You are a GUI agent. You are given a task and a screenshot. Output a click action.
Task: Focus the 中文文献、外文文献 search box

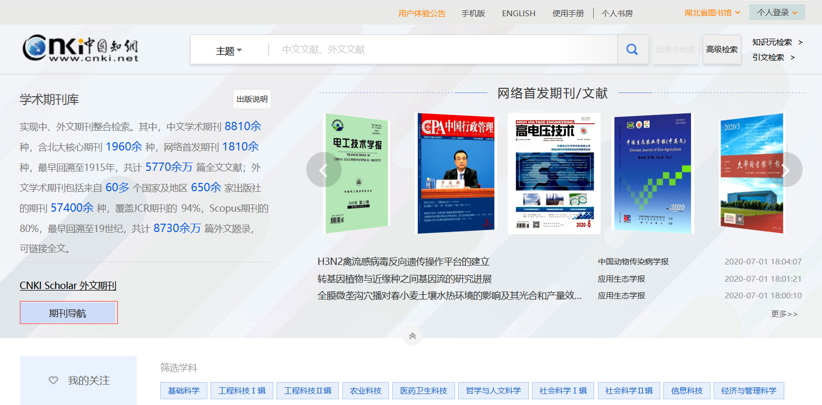pos(442,50)
